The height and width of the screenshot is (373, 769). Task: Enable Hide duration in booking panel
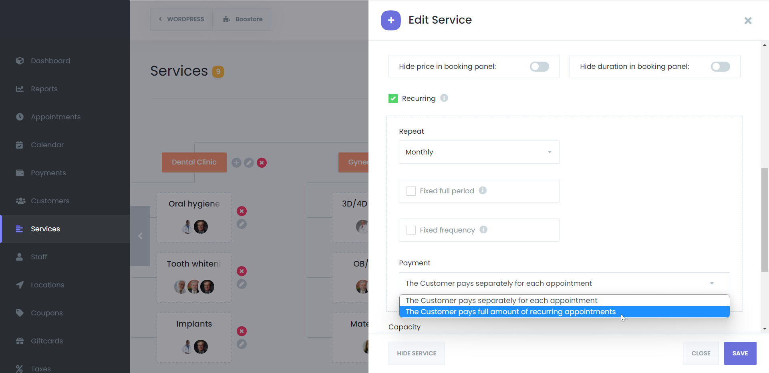[720, 66]
